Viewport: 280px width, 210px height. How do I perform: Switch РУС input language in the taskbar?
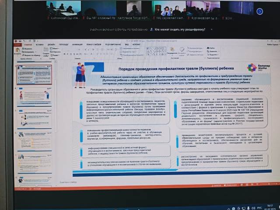point(260,208)
